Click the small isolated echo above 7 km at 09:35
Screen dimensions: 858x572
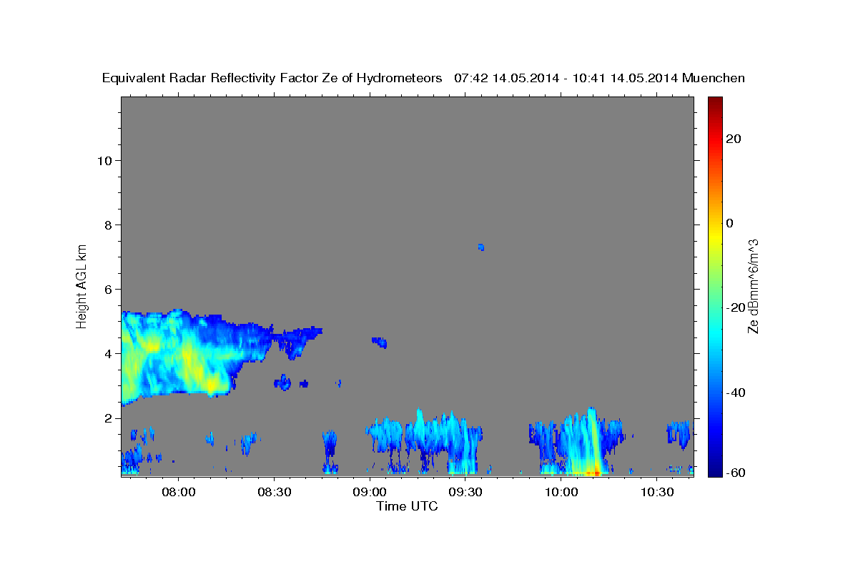481,247
